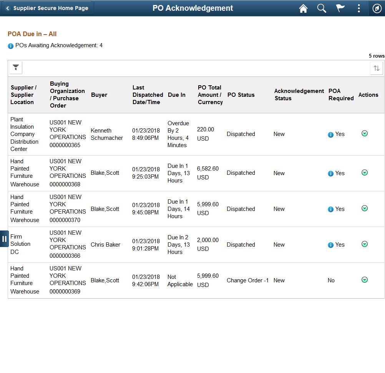Open the notifications flag icon

pyautogui.click(x=340, y=8)
